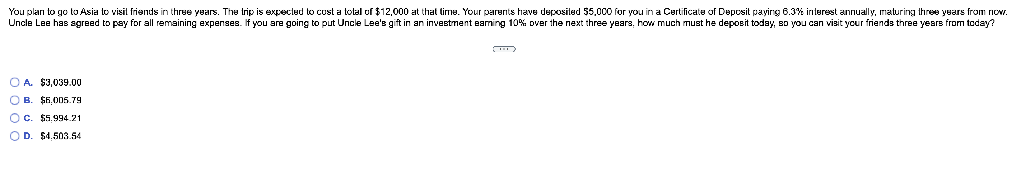The image size is (1026, 179).
Task: Click the $12,000 amount in question
Action: pos(392,12)
